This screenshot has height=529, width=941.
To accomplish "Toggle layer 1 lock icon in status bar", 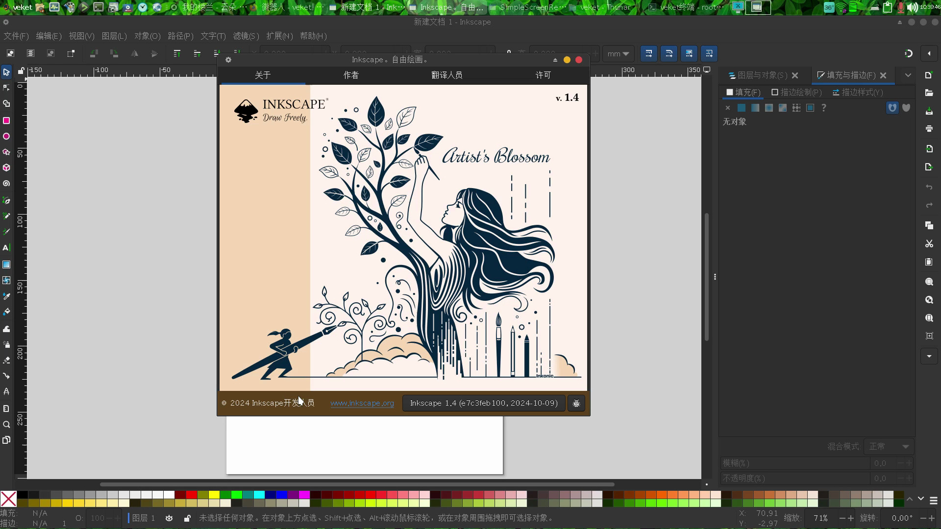I will 187,518.
